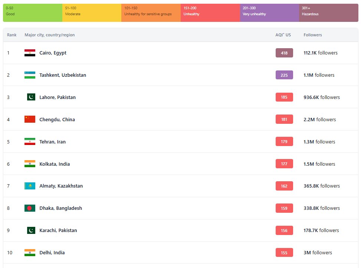Click the Uzbekistan flag next to Tashkent
Image resolution: width=361 pixels, height=268 pixels.
pos(30,75)
